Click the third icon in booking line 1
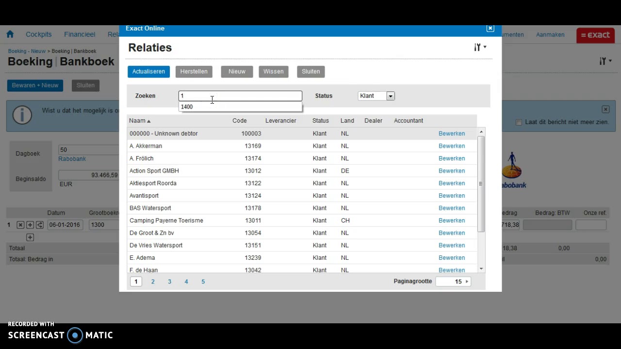The width and height of the screenshot is (621, 349). pos(40,225)
